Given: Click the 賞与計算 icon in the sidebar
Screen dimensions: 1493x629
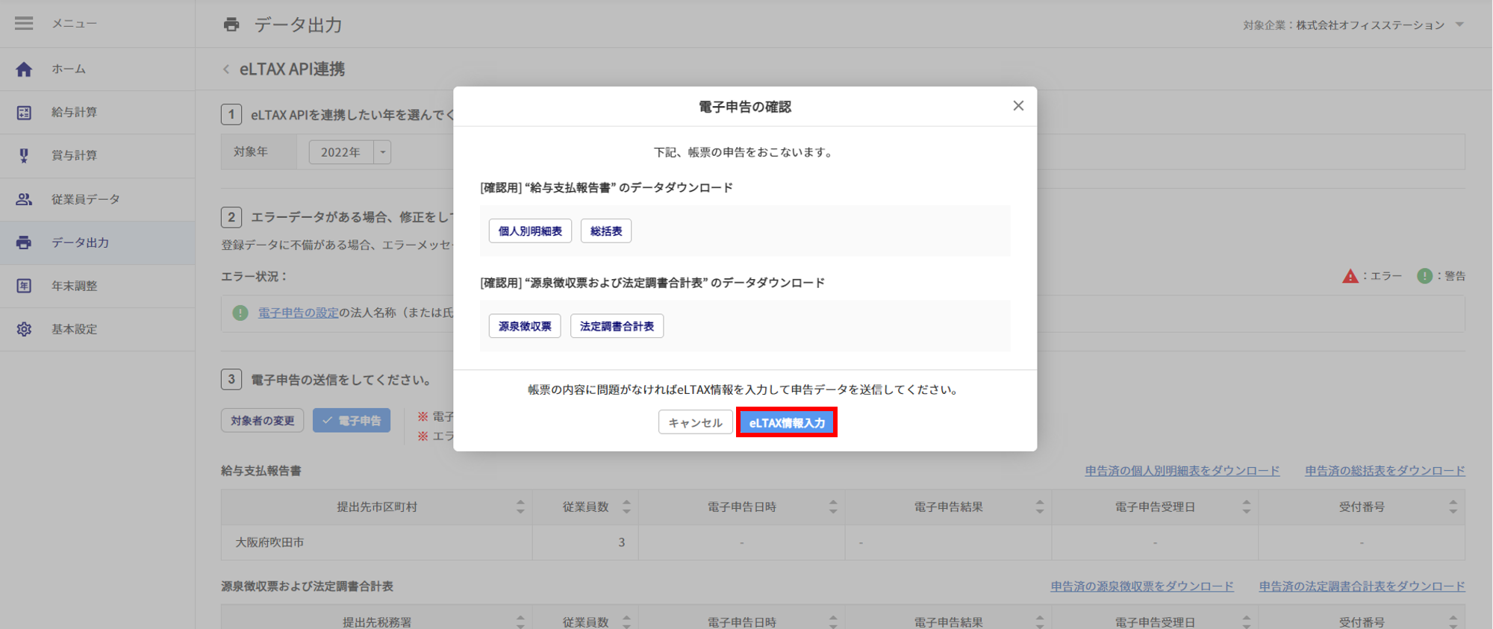Looking at the screenshot, I should pyautogui.click(x=24, y=155).
